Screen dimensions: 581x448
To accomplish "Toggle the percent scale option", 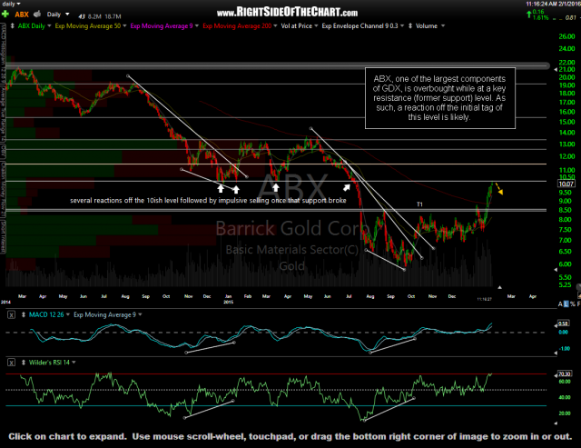I will [573, 304].
